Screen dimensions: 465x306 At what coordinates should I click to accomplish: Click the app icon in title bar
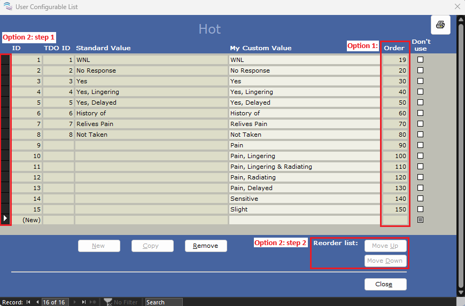[x=7, y=7]
